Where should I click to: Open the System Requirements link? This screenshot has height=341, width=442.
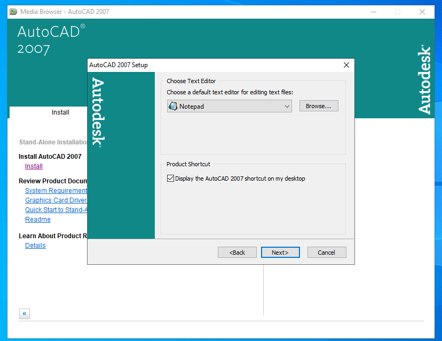[56, 191]
